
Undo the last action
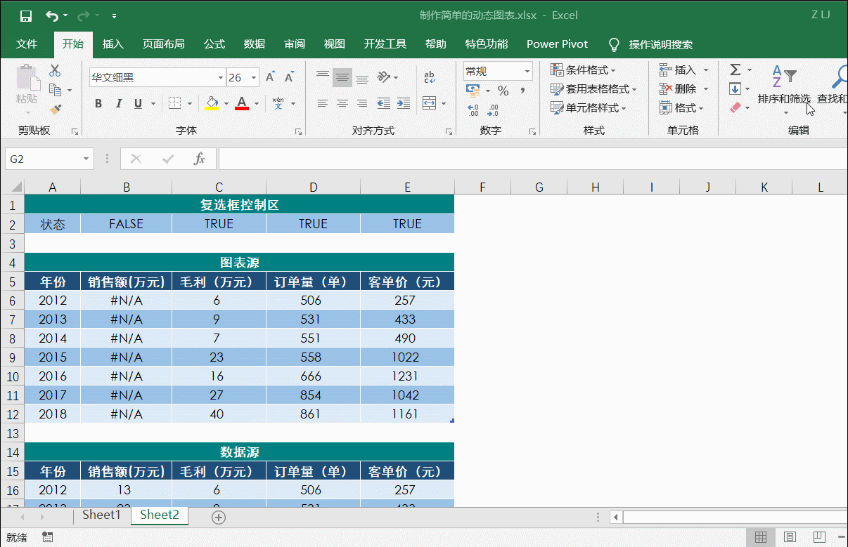coord(52,15)
